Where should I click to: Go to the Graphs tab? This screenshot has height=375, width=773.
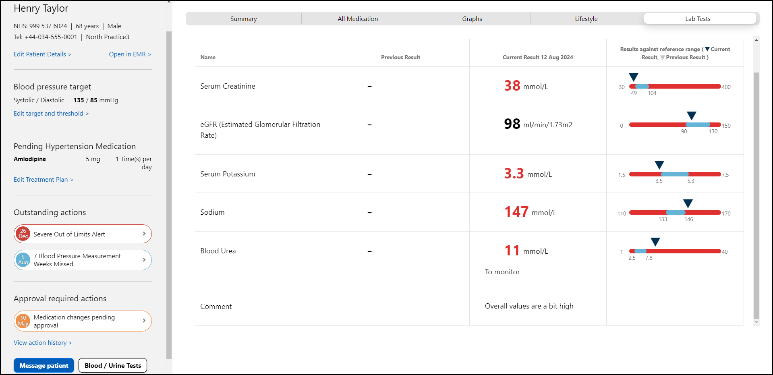pyautogui.click(x=472, y=19)
